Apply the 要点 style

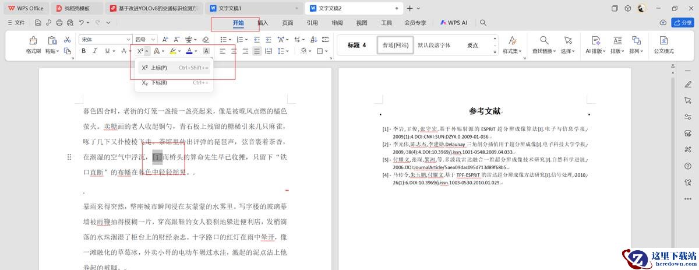coord(472,45)
